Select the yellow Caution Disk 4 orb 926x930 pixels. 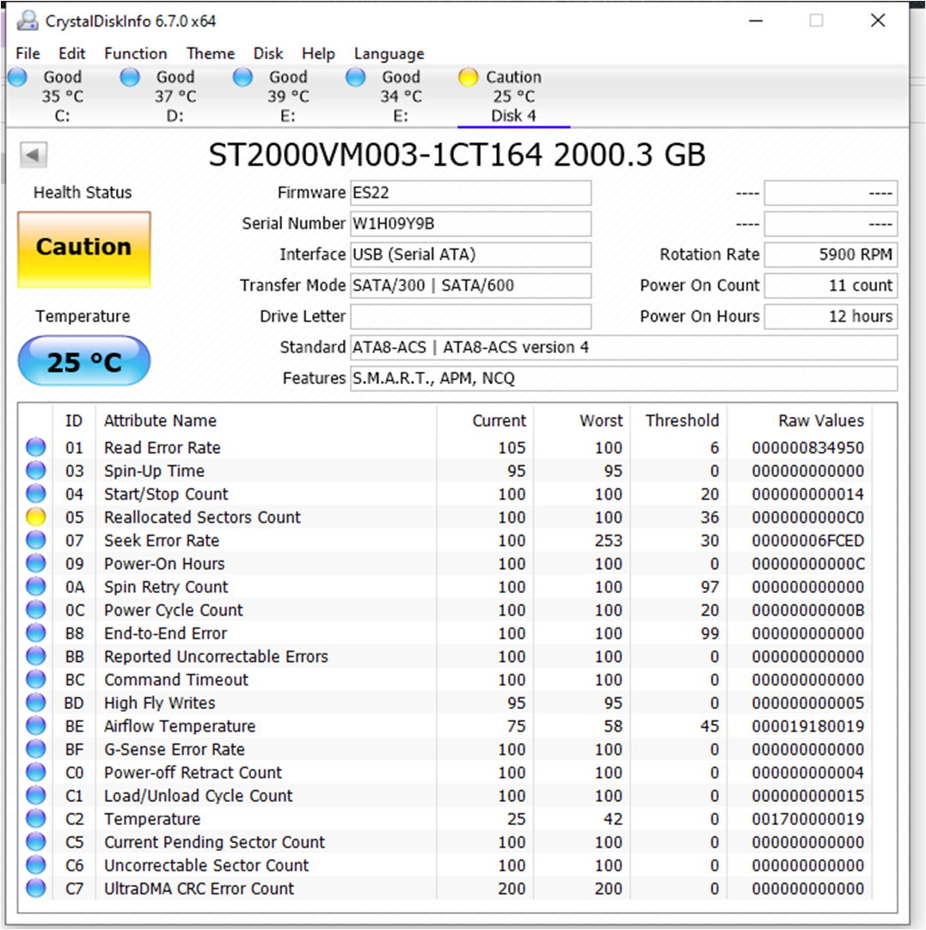[x=468, y=77]
